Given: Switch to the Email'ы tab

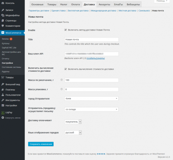Looking at the screenshot, I should pyautogui.click(x=118, y=5).
